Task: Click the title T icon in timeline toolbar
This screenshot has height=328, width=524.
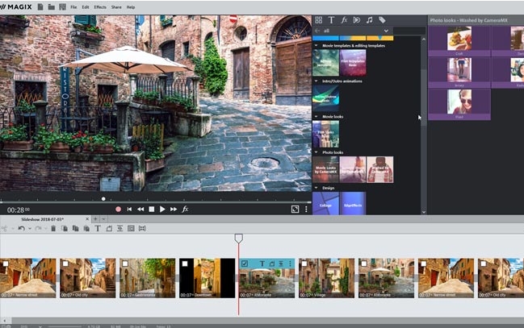Action: [x=98, y=229]
